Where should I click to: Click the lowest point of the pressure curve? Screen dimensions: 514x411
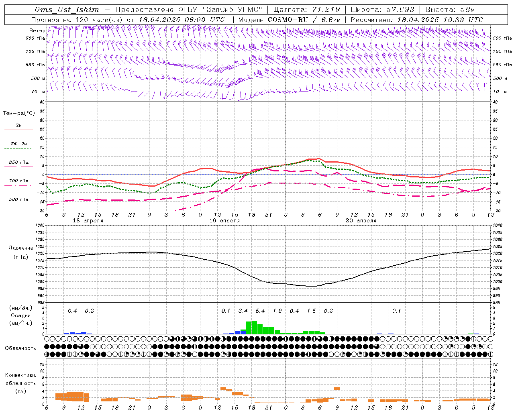click(311, 286)
